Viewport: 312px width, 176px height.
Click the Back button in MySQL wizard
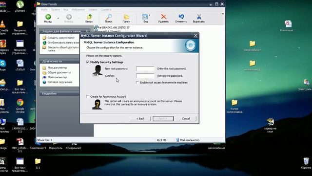(x=140, y=118)
